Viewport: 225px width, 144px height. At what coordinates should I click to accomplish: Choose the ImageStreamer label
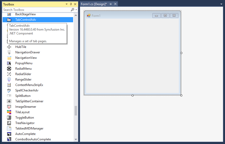coord(26,107)
